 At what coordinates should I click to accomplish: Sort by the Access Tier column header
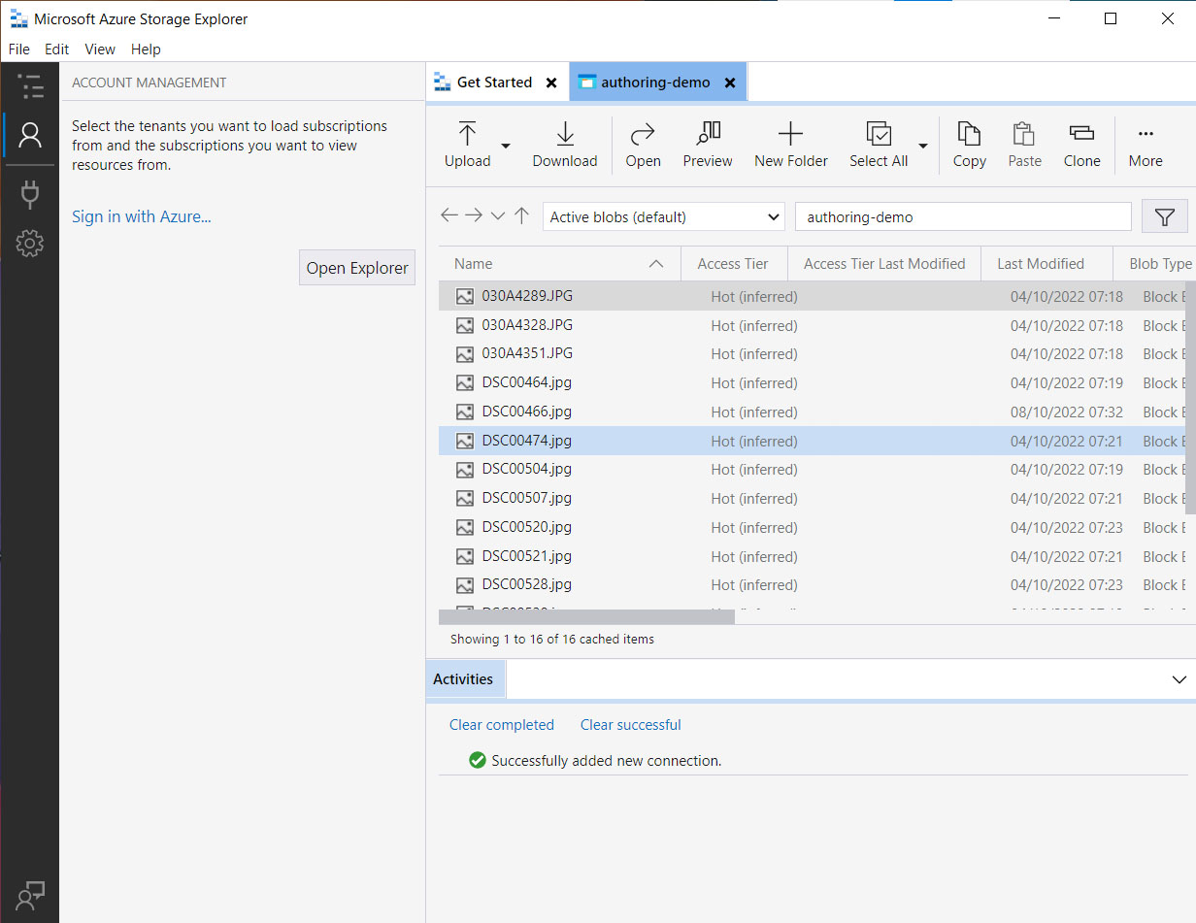click(733, 264)
